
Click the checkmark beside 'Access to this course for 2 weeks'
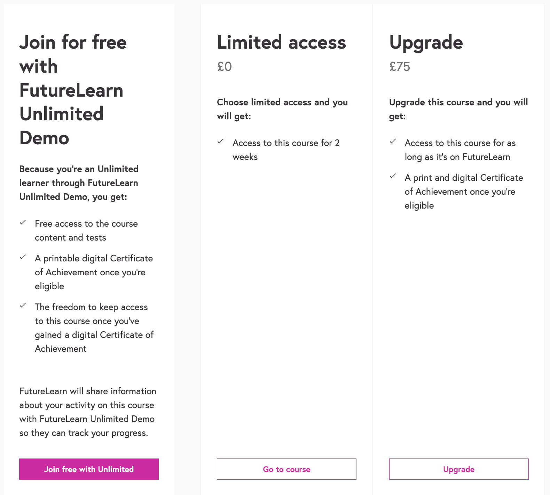220,141
